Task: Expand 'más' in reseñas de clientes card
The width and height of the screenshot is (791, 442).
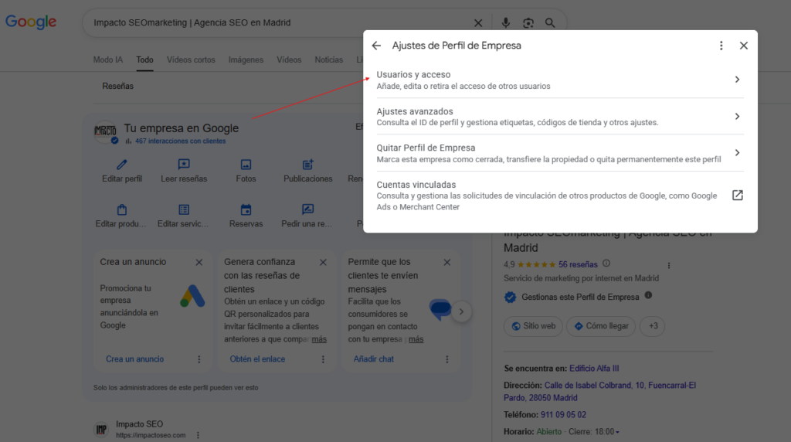Action: tap(319, 339)
